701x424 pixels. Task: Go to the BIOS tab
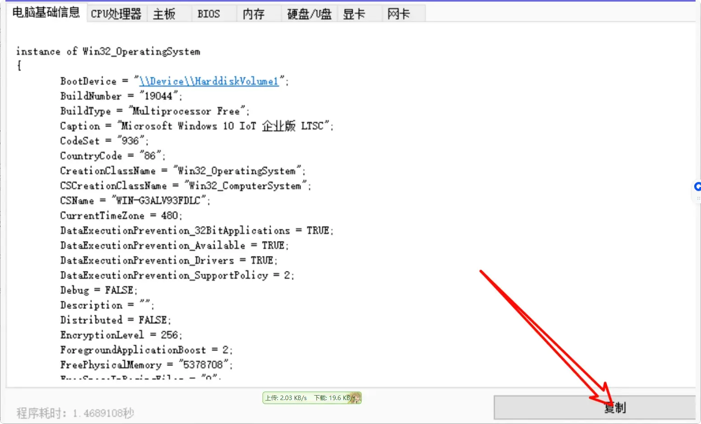209,14
